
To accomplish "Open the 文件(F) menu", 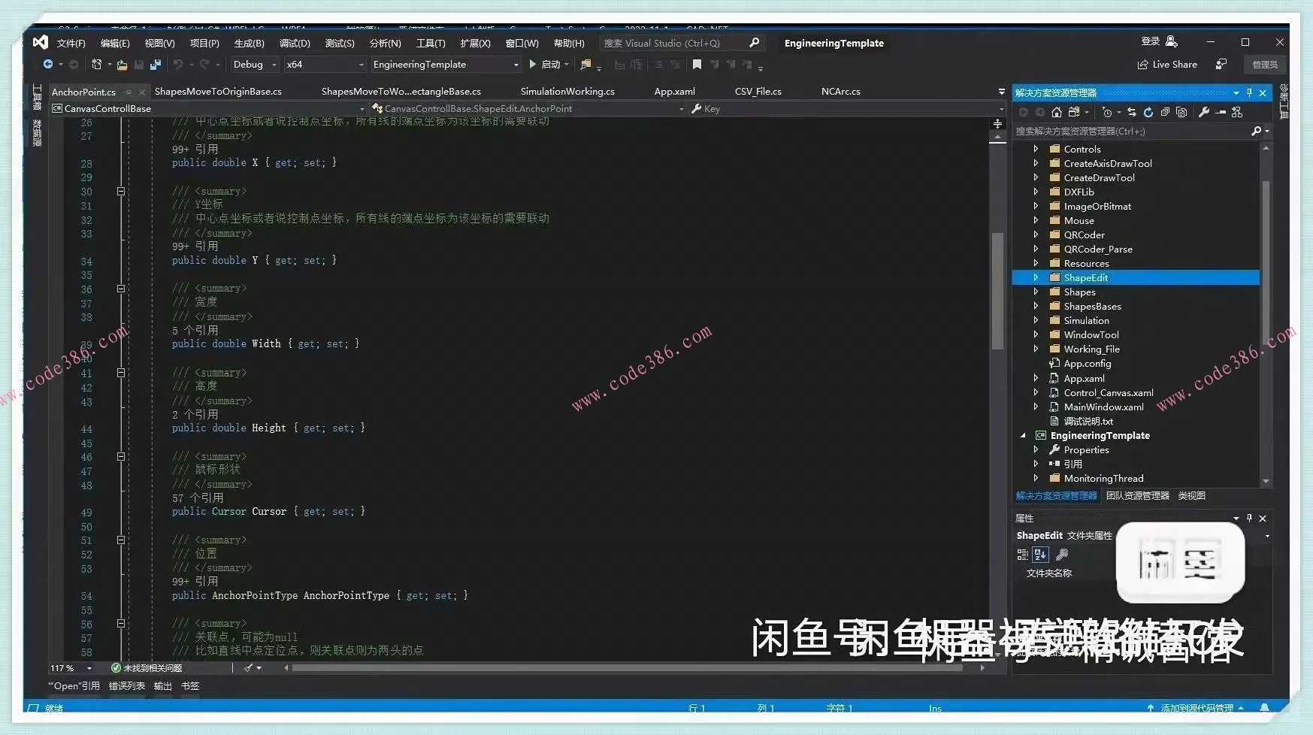I will pos(71,44).
